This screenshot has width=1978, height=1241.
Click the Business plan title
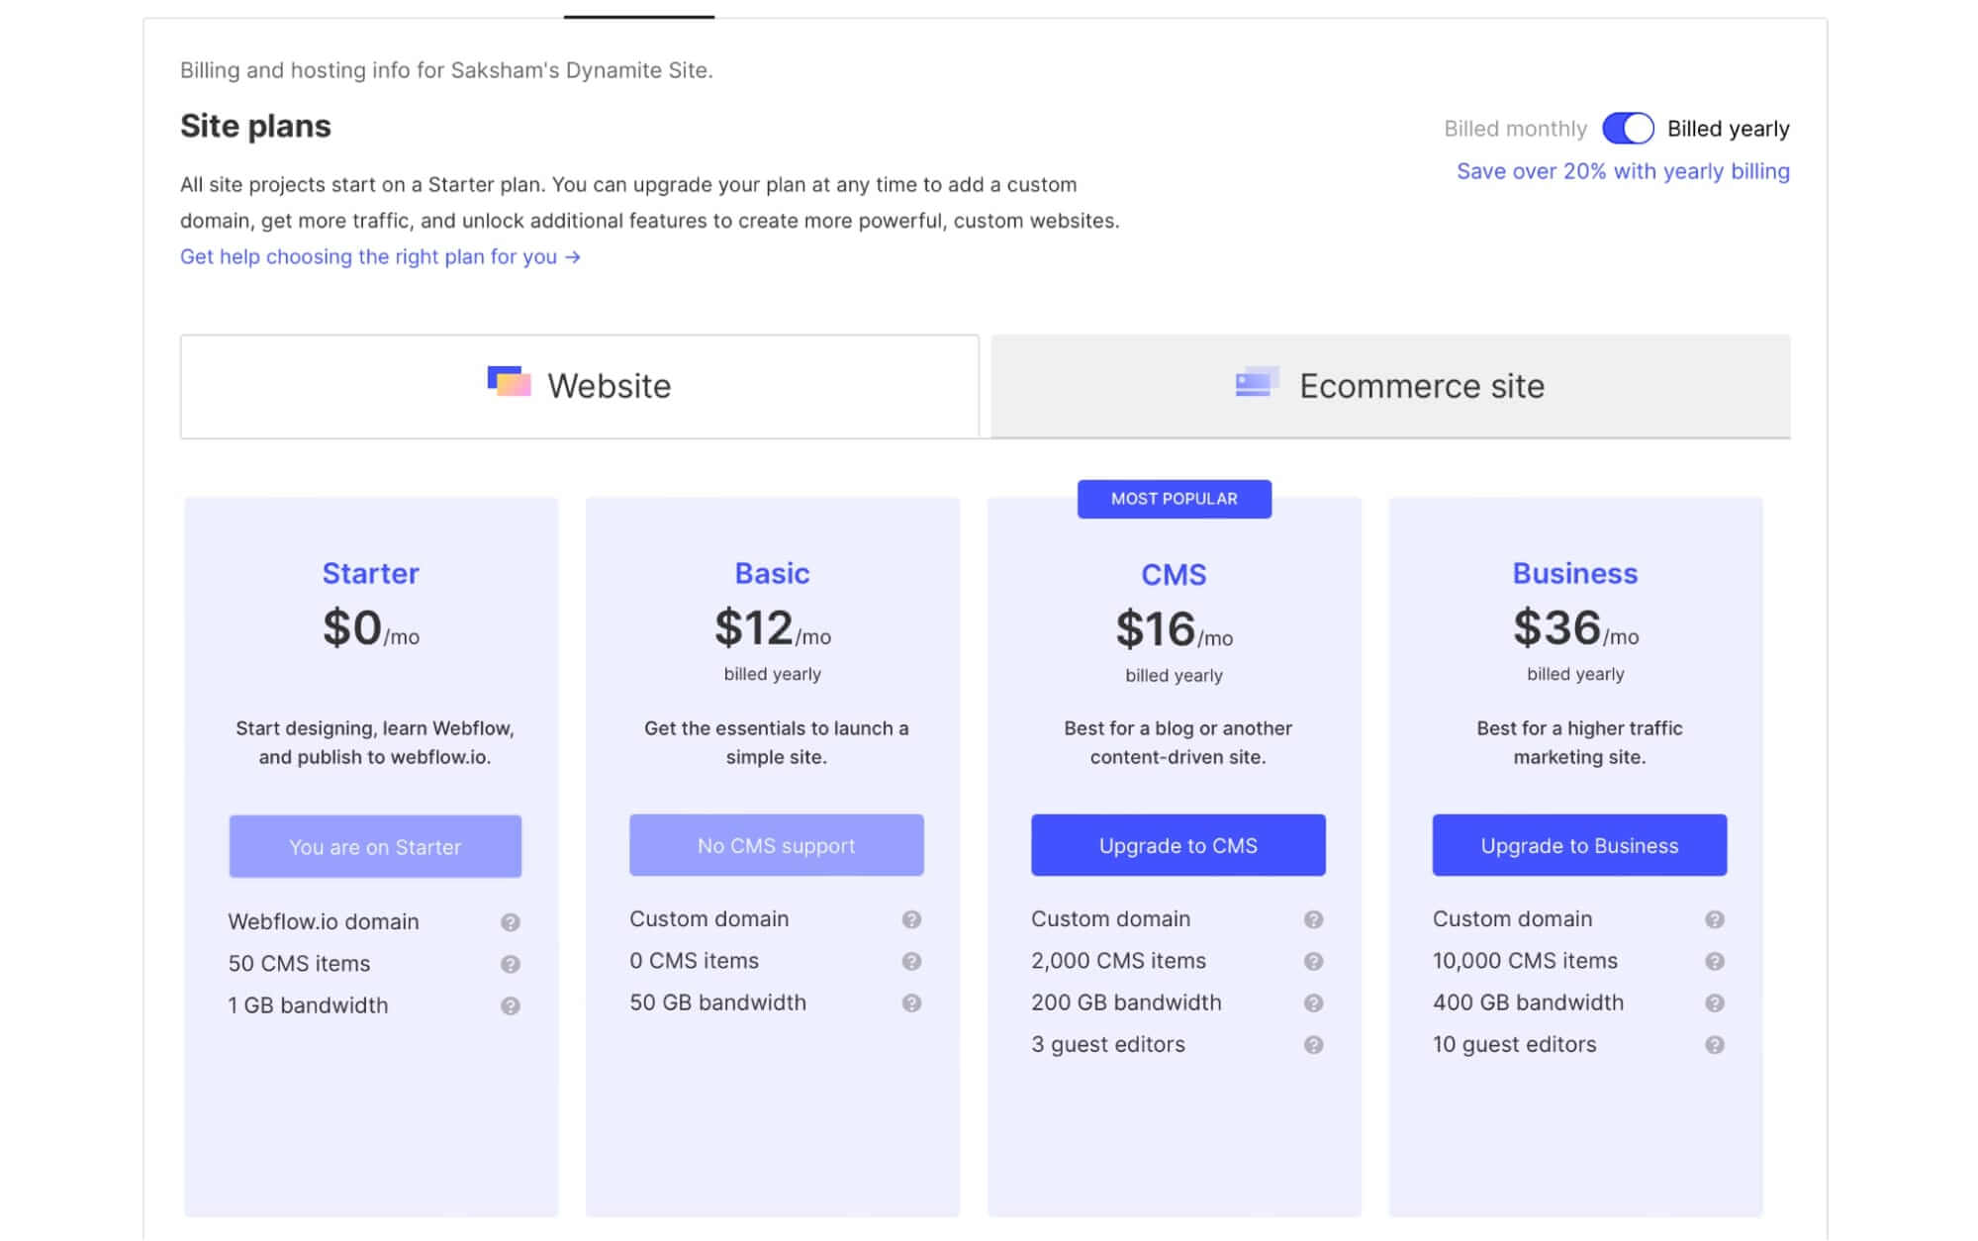(1575, 573)
